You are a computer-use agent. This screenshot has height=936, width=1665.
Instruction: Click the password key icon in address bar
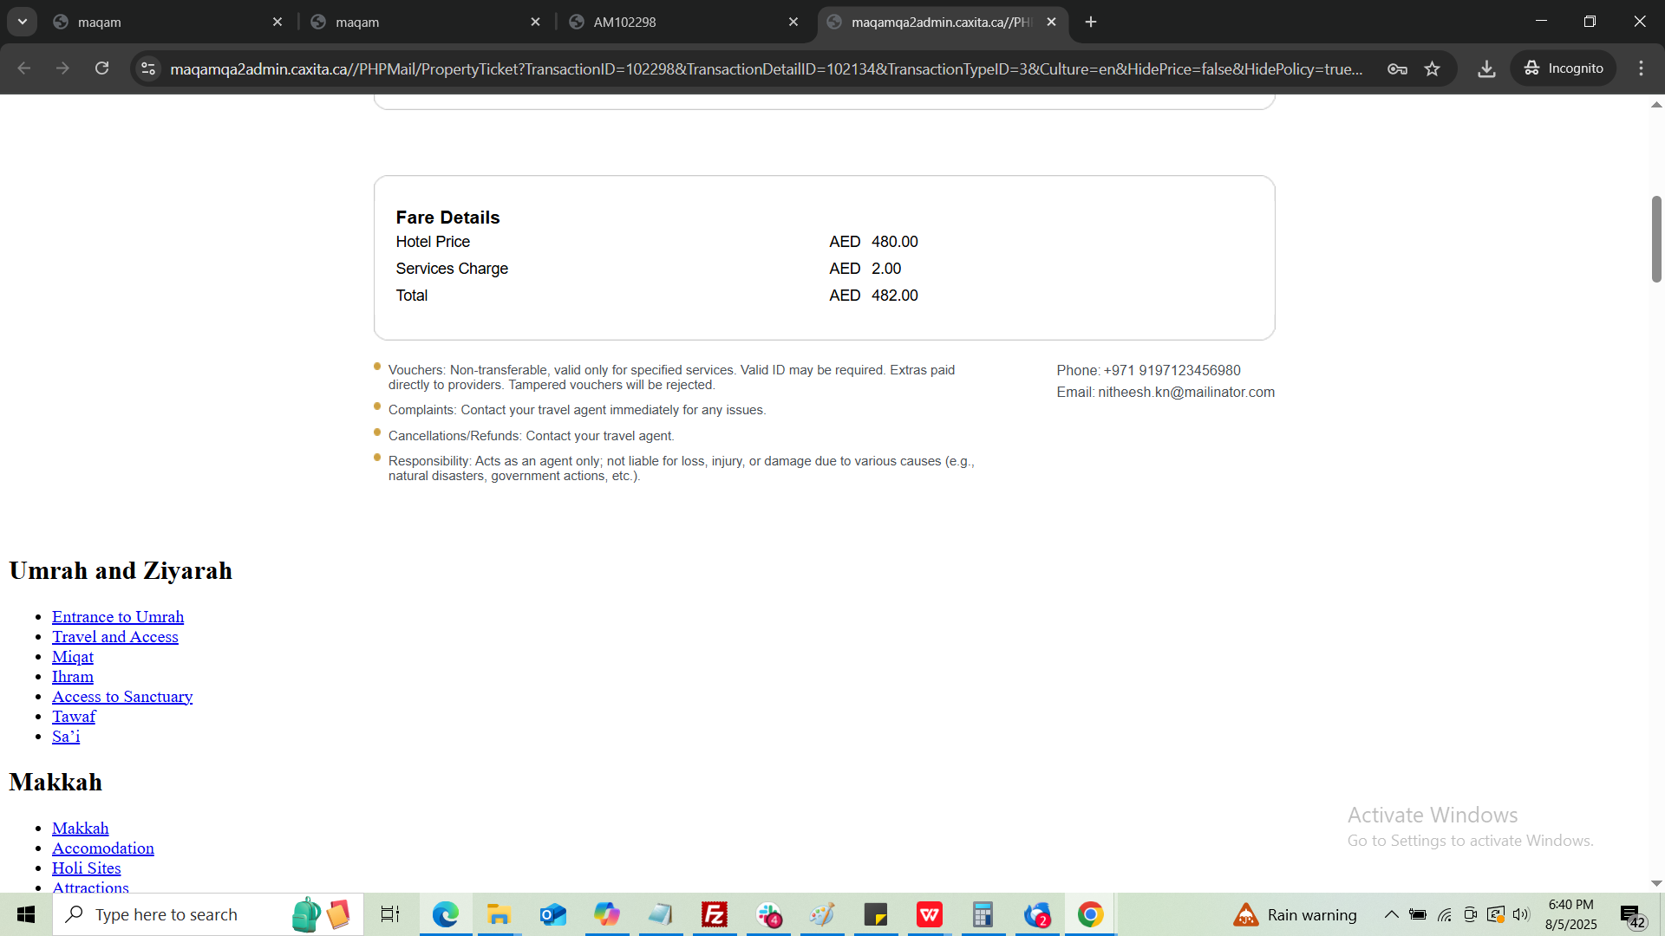1397,68
